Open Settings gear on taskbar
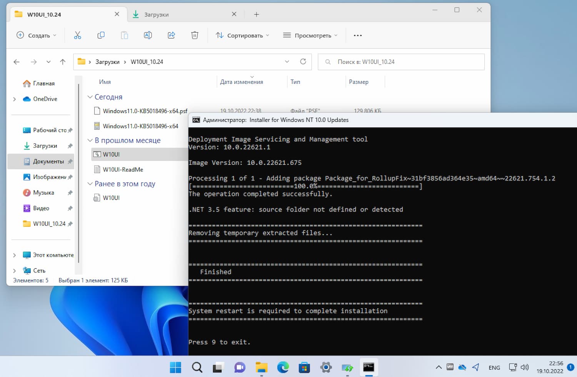577x377 pixels. pos(326,367)
